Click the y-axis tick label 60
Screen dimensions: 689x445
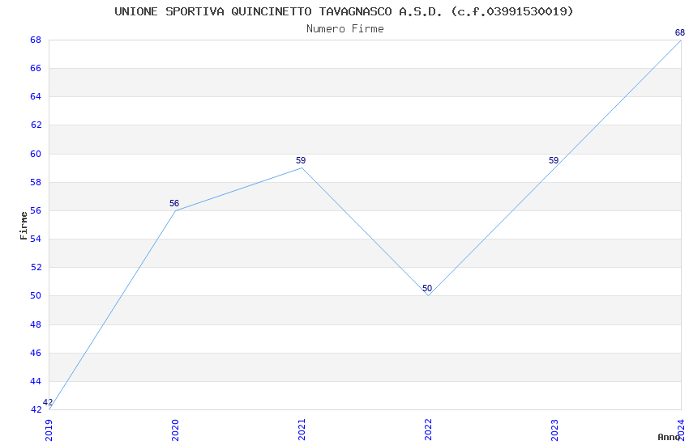[36, 154]
